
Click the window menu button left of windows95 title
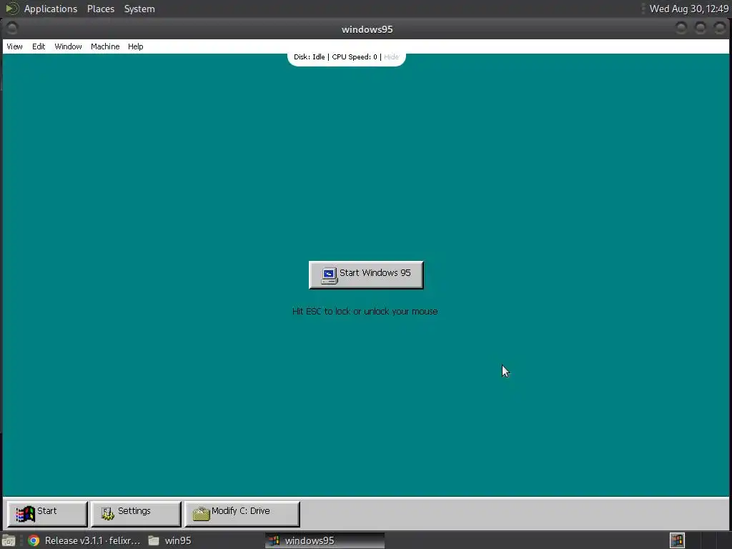pos(12,29)
